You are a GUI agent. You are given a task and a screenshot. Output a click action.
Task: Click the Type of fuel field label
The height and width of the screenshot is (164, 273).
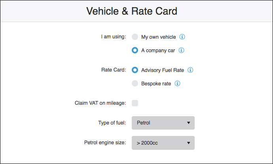tap(112, 123)
